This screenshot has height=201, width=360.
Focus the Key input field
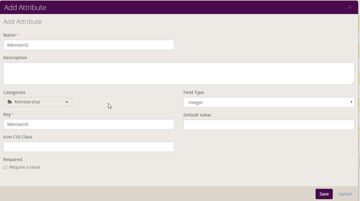[x=89, y=124]
